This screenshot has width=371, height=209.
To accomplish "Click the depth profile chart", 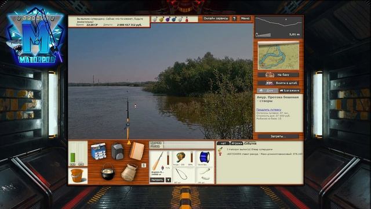I will click(278, 27).
